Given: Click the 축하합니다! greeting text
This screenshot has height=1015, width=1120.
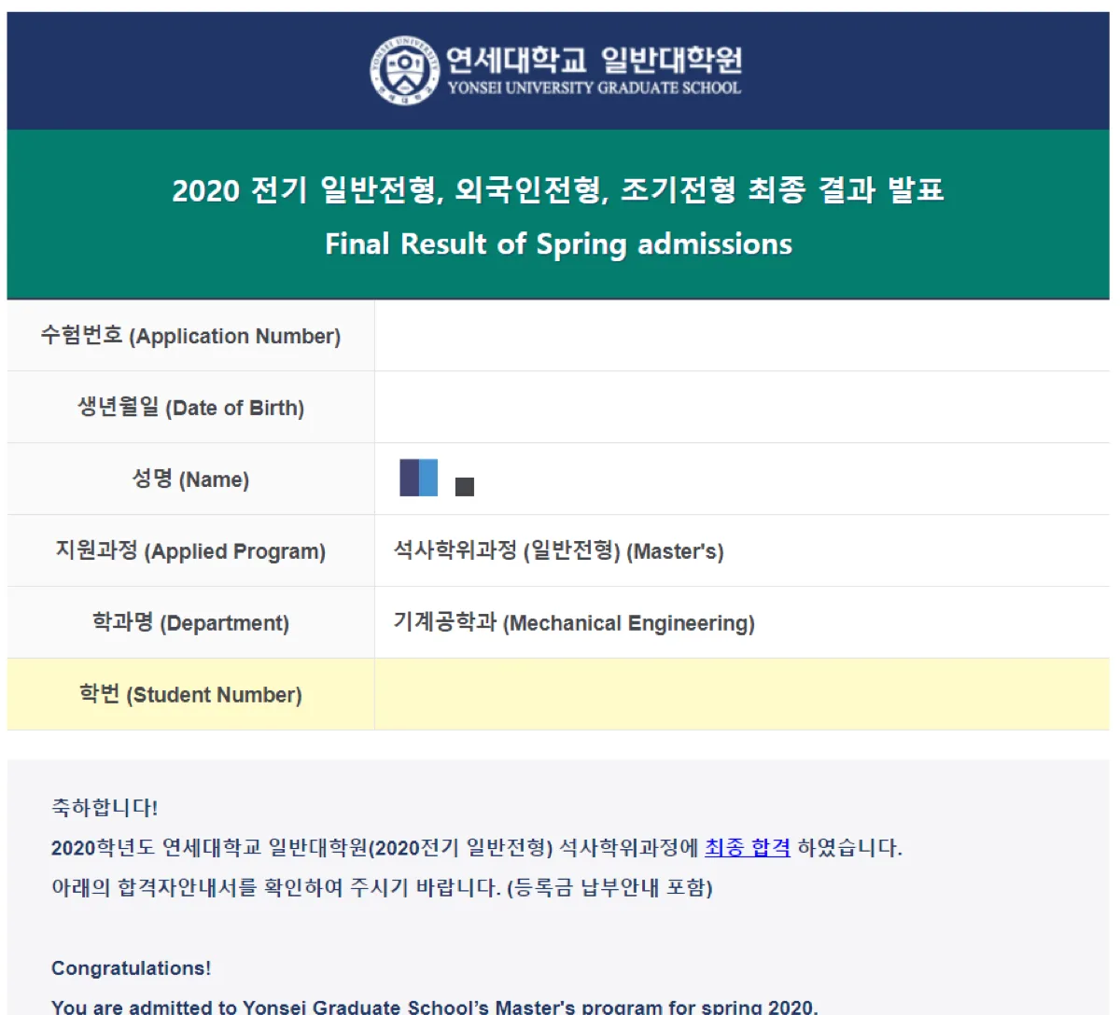Looking at the screenshot, I should point(105,808).
